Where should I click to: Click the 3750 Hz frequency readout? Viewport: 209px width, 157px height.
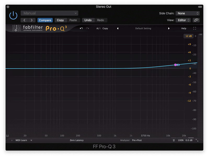point(146,136)
